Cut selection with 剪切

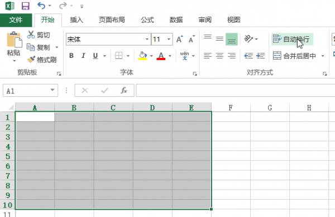[x=39, y=34]
